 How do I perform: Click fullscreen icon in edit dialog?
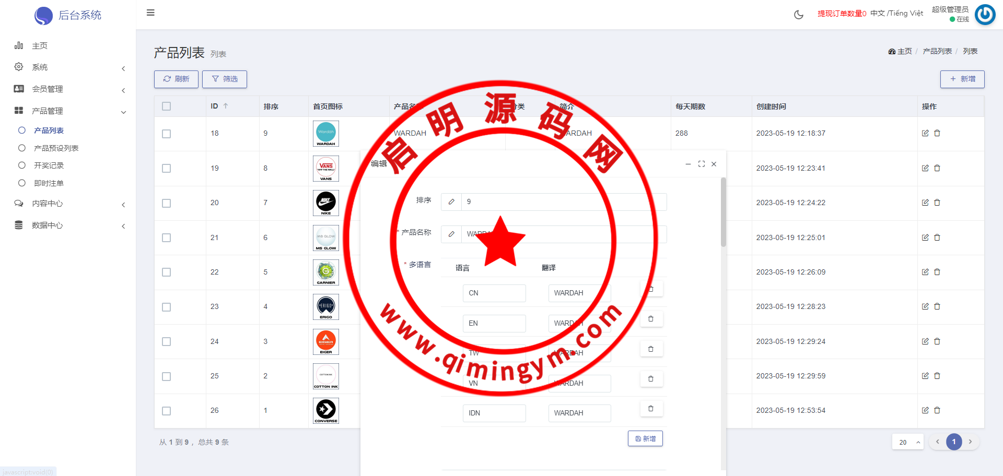[701, 164]
